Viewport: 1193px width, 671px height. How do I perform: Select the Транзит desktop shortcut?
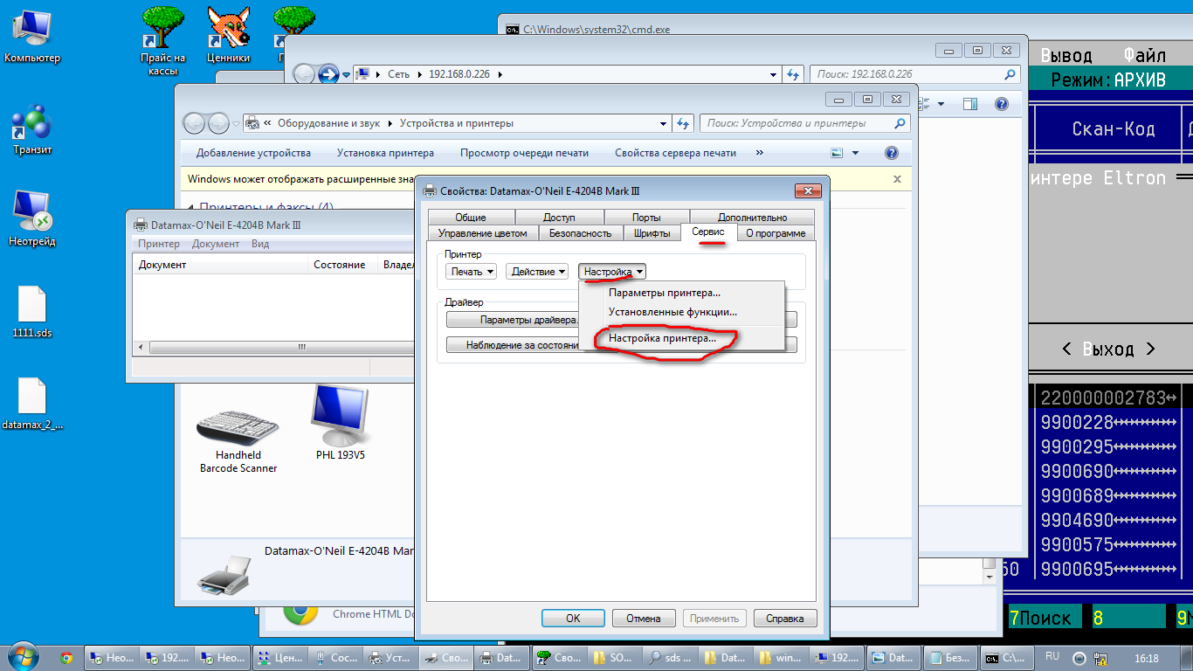(32, 129)
